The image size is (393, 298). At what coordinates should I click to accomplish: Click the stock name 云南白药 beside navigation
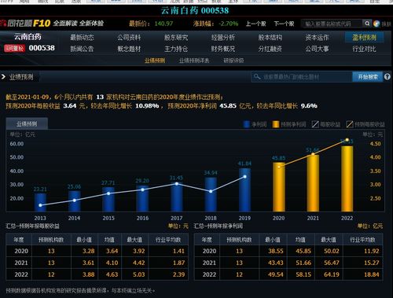[28, 37]
